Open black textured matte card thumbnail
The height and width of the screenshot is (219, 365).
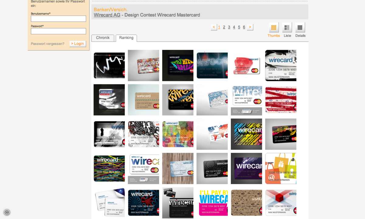212,169
